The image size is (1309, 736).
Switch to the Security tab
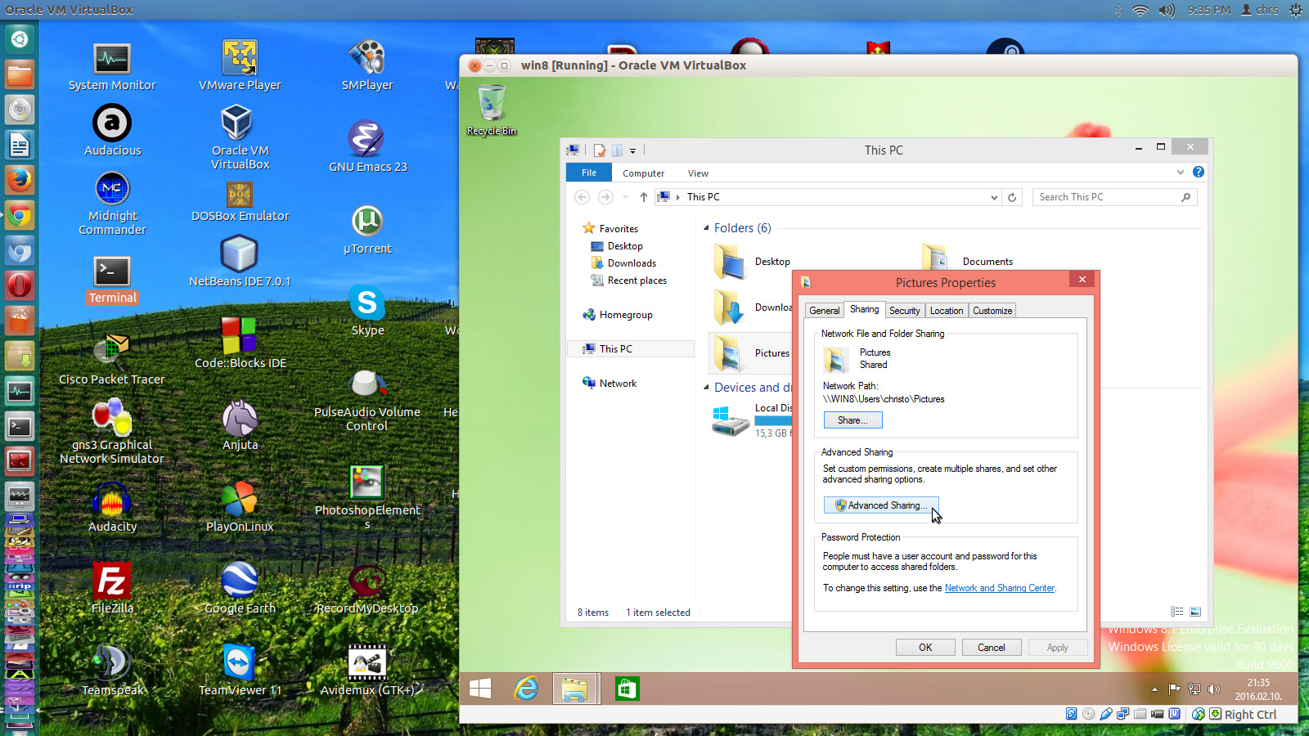pyautogui.click(x=904, y=311)
